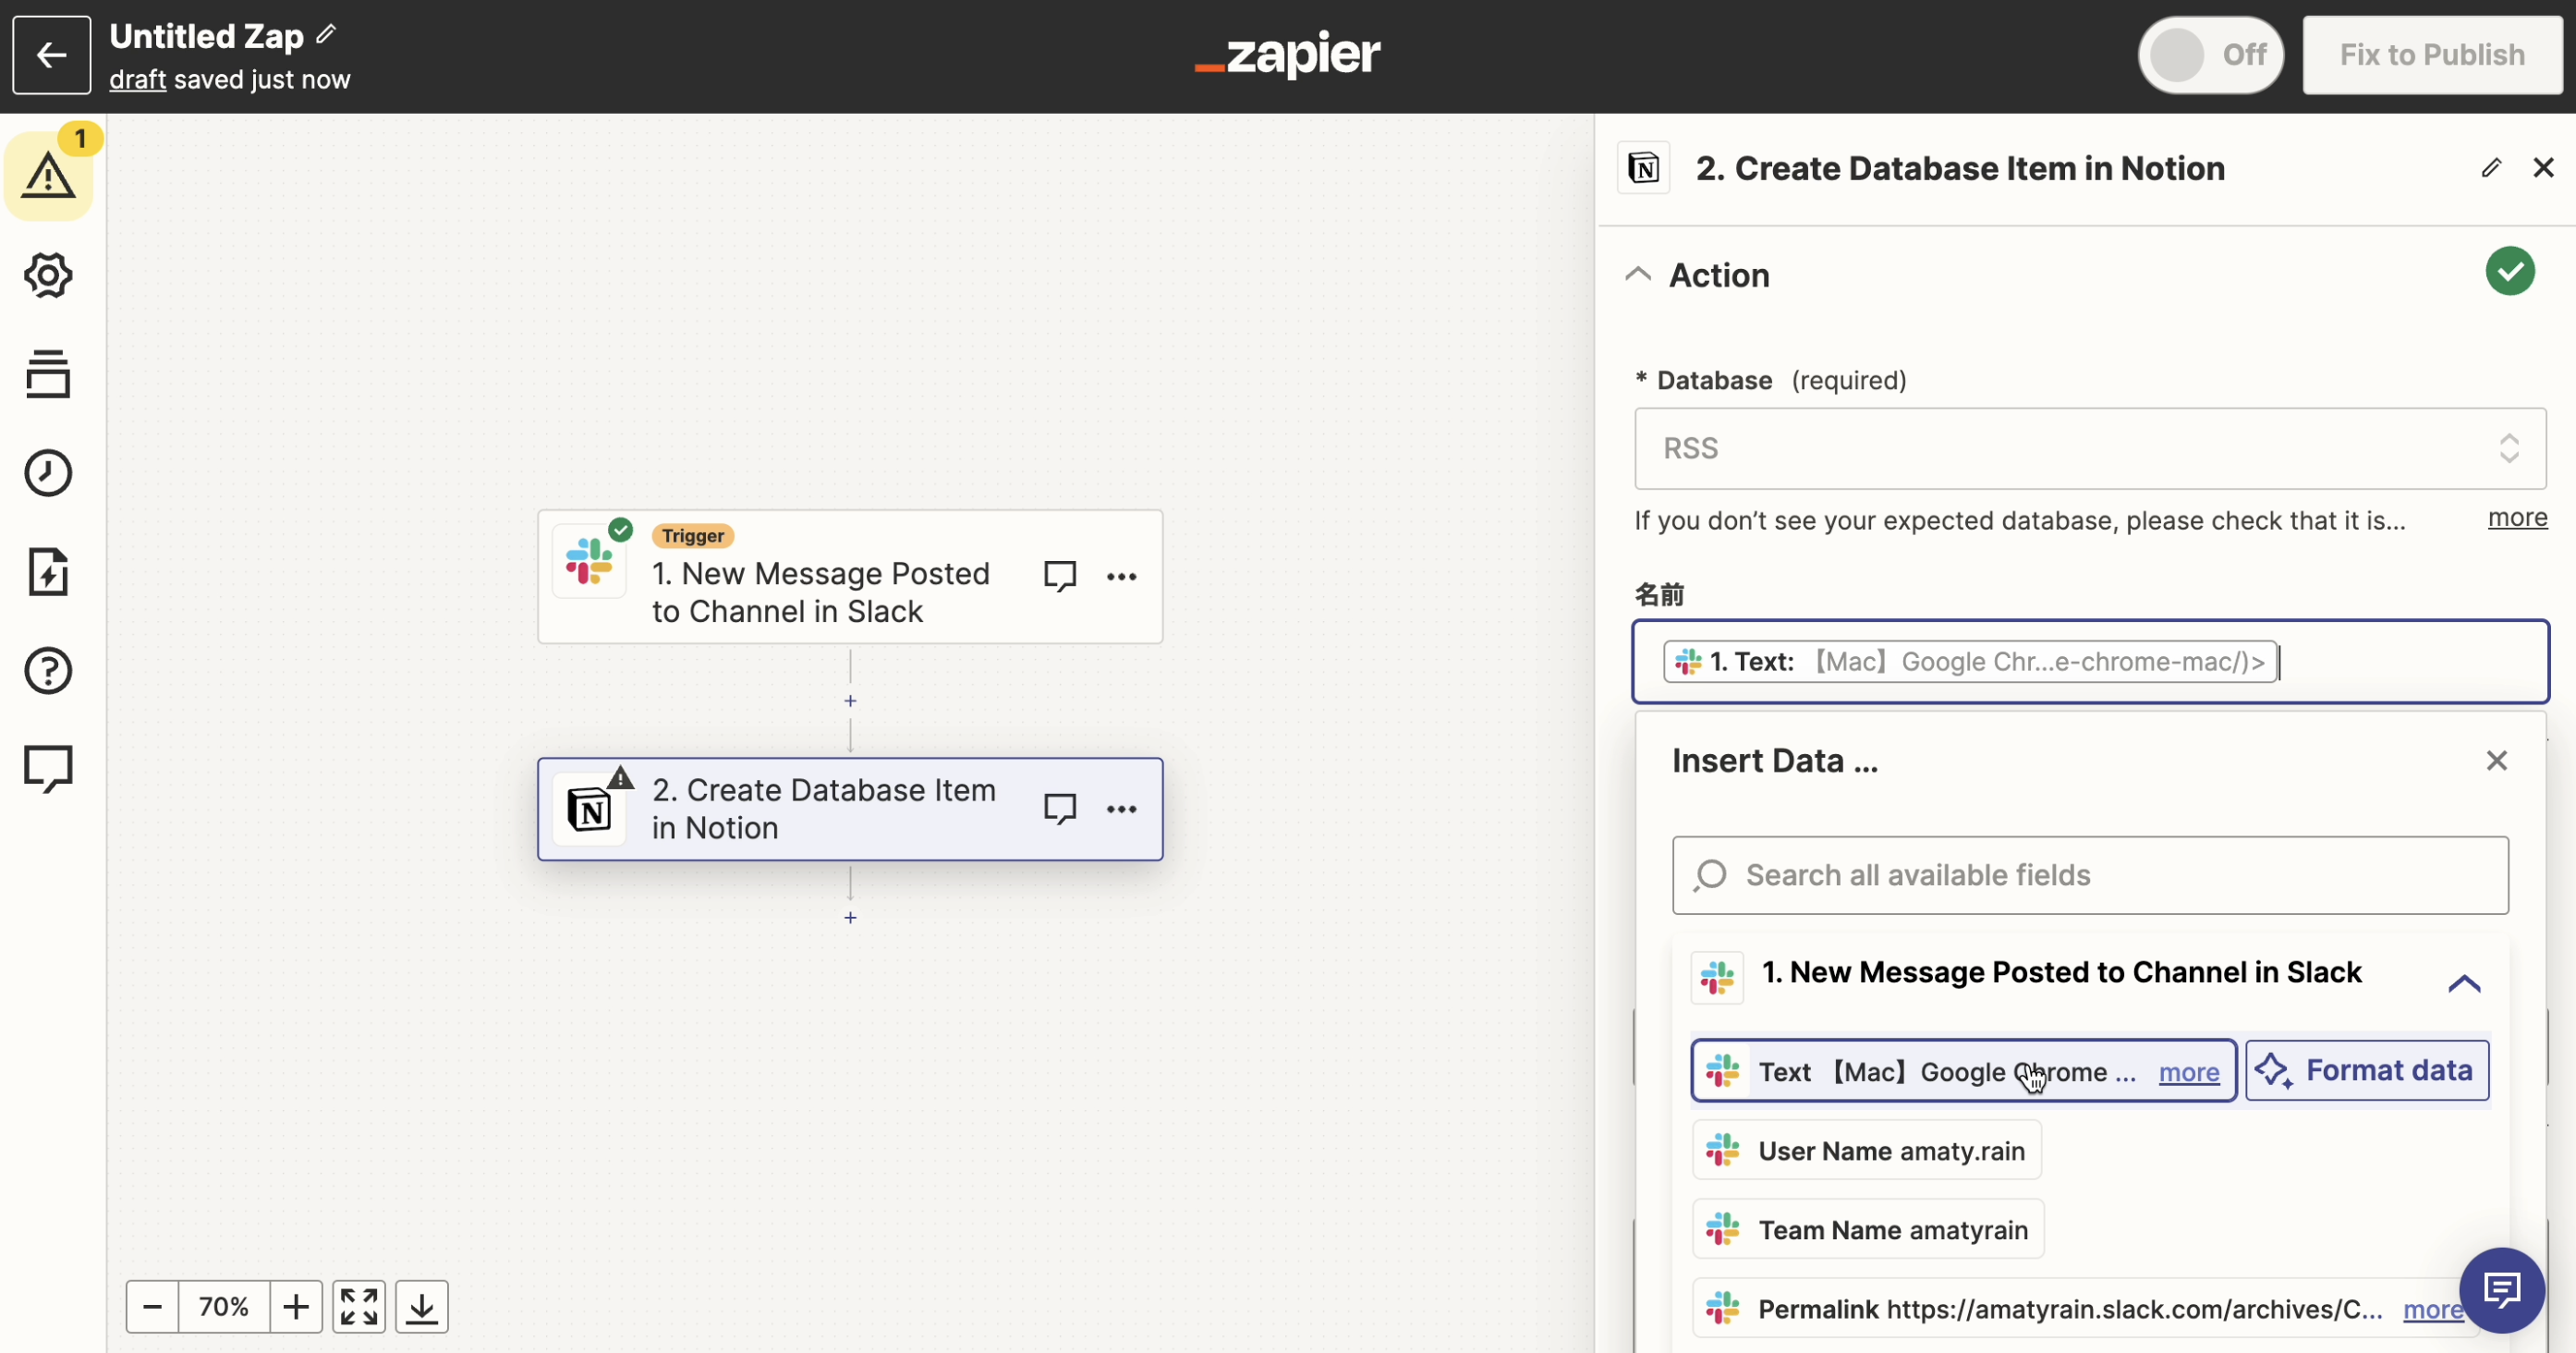This screenshot has height=1353, width=2576.
Task: Click the export download arrow icon
Action: pyautogui.click(x=421, y=1306)
